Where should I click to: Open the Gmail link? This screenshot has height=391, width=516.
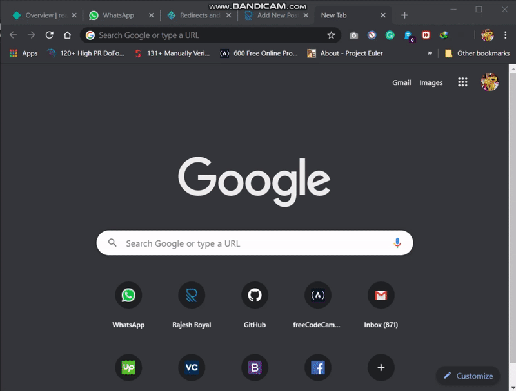tap(401, 82)
